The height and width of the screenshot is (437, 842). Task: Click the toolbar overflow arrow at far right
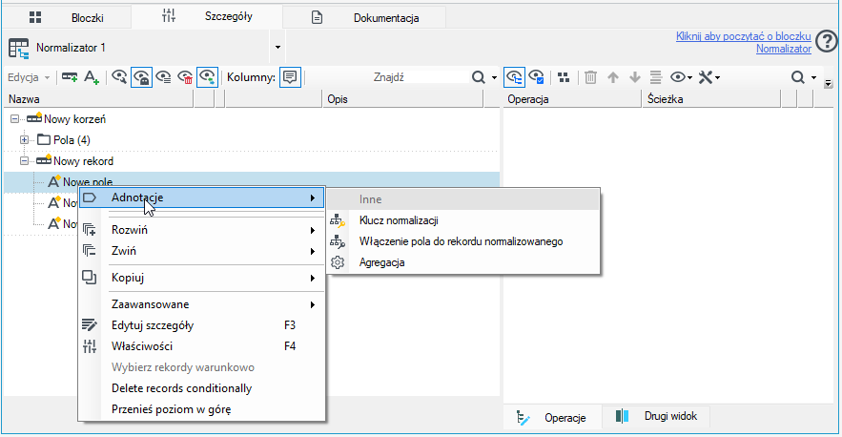(x=829, y=83)
